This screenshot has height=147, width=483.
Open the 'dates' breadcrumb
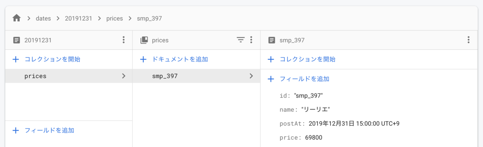point(43,18)
